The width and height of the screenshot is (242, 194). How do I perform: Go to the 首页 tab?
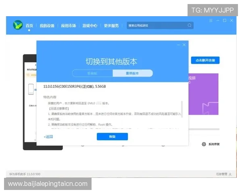point(29,25)
